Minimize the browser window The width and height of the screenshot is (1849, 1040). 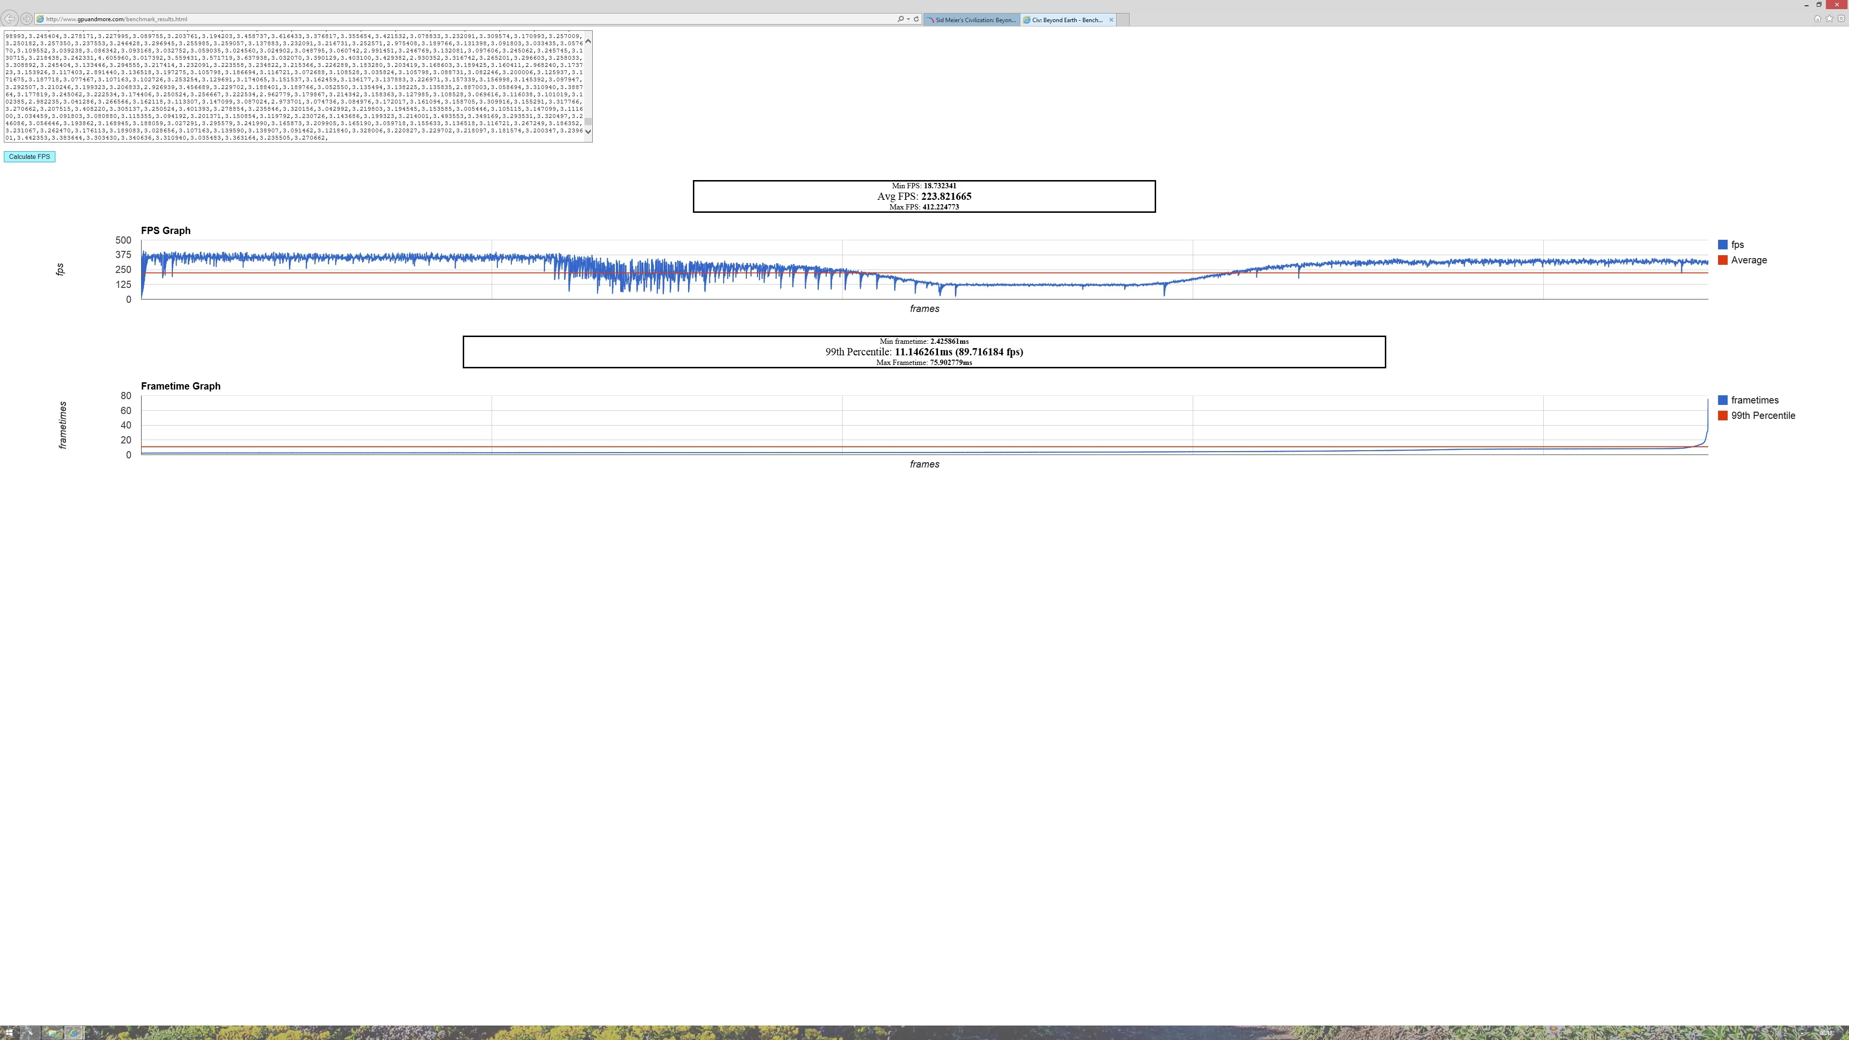[1806, 5]
